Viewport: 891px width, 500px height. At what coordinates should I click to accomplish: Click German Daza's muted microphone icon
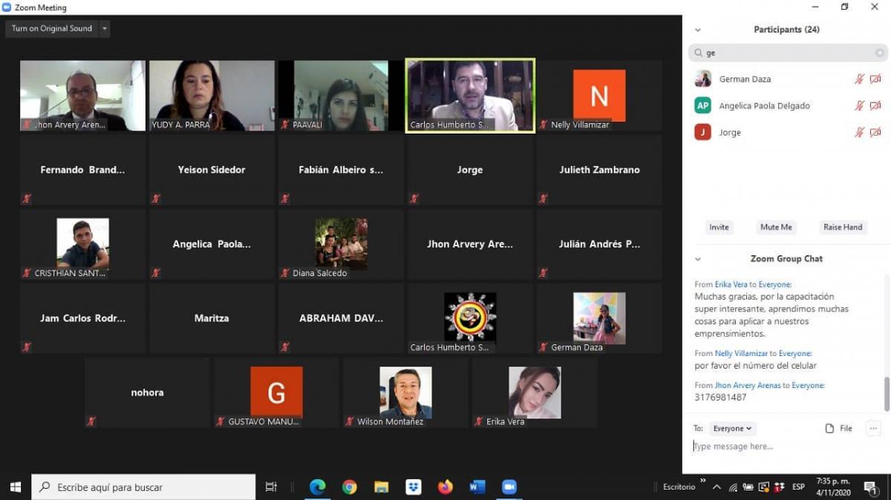859,79
